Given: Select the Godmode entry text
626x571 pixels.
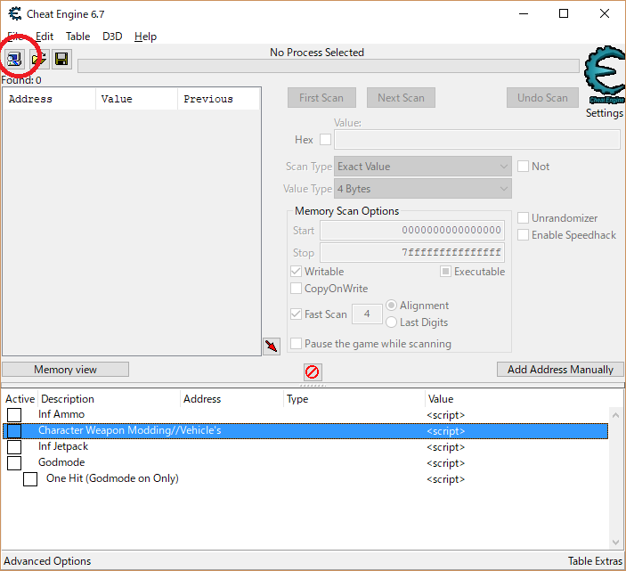Looking at the screenshot, I should point(61,462).
